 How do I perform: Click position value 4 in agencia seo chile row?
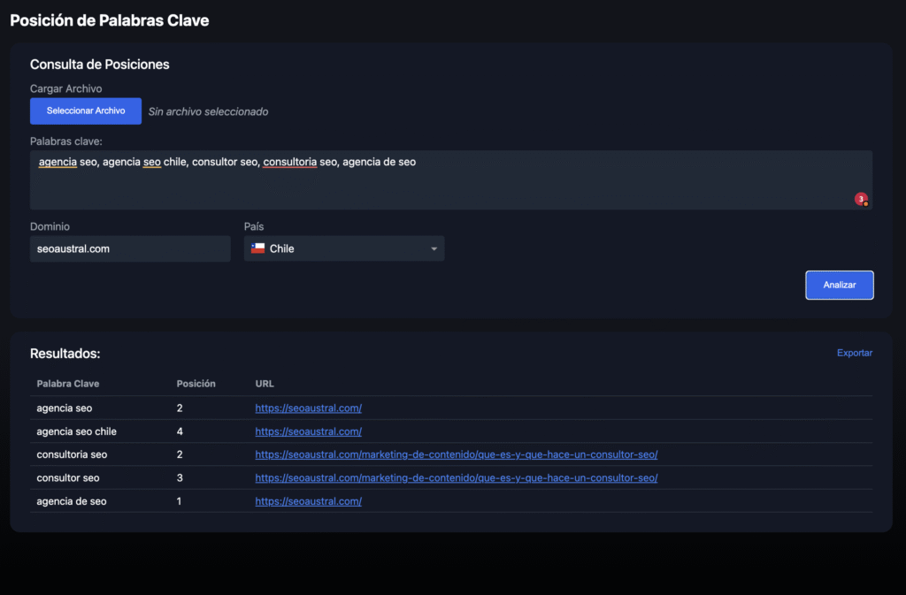tap(180, 431)
